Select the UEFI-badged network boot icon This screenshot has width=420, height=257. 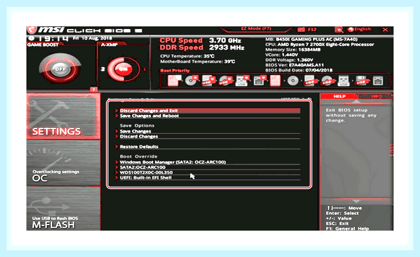[259, 80]
